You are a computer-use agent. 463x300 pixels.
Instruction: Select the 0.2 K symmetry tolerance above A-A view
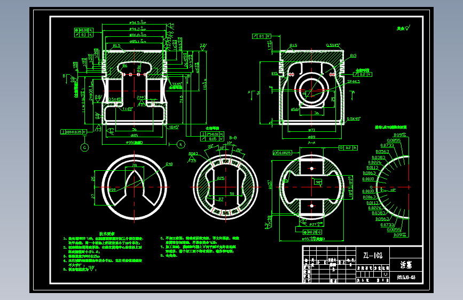coord(348,148)
